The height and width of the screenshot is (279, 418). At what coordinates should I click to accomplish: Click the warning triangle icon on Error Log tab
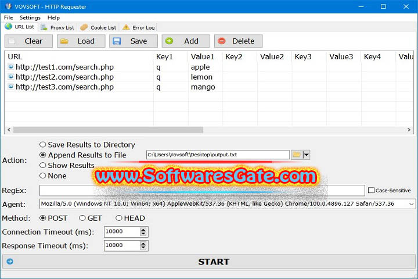point(126,27)
